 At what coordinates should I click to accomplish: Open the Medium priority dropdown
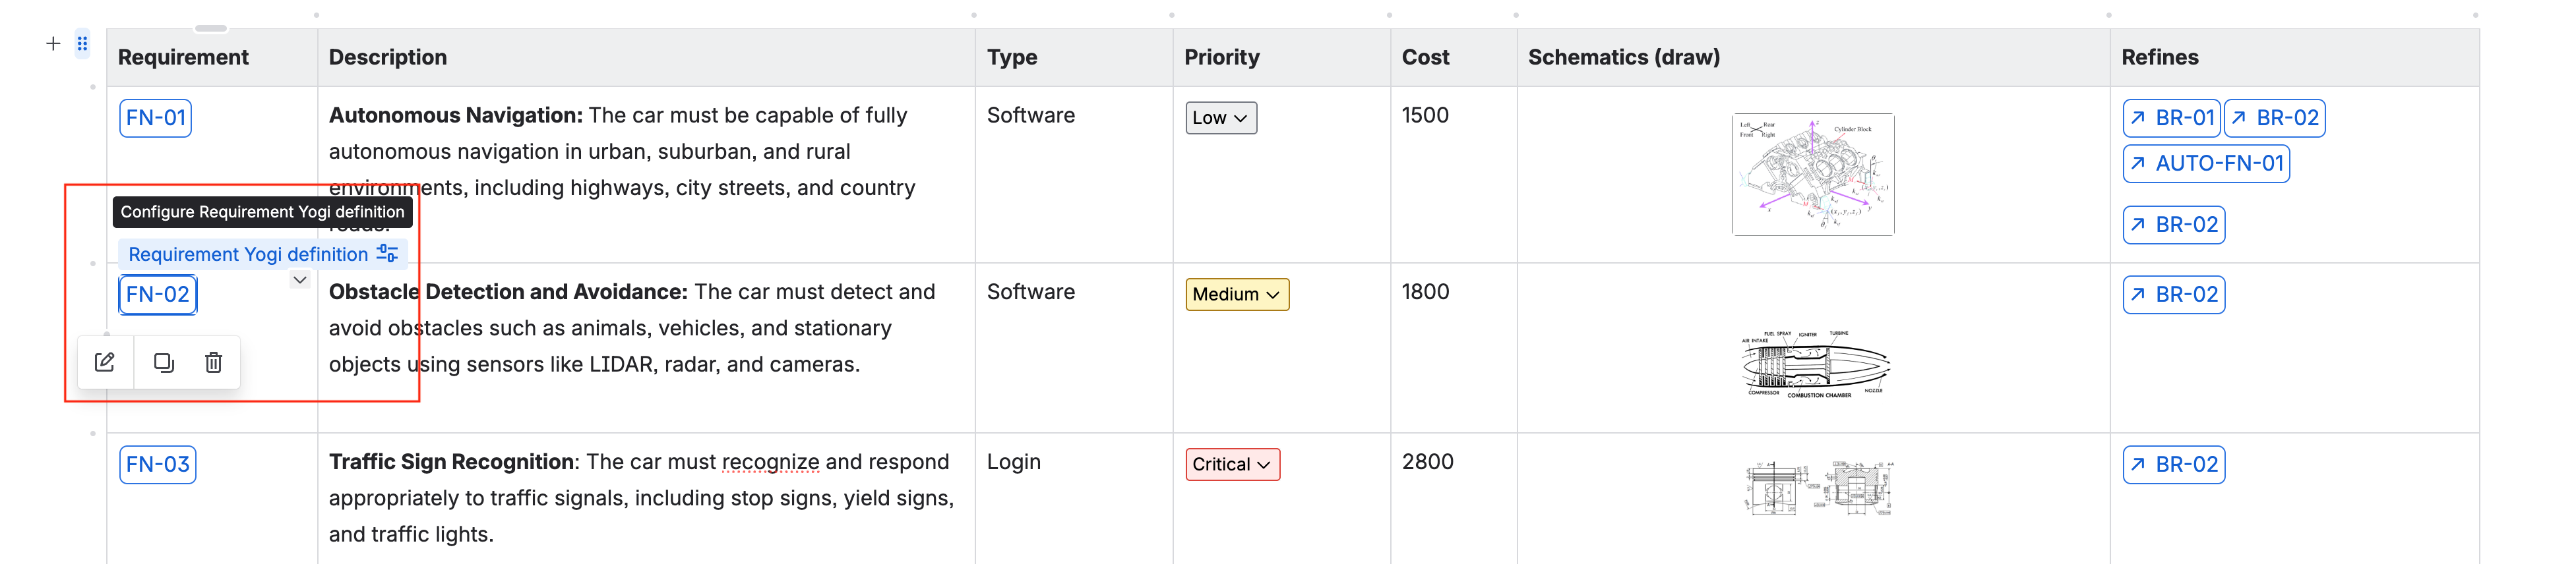[x=1236, y=295]
